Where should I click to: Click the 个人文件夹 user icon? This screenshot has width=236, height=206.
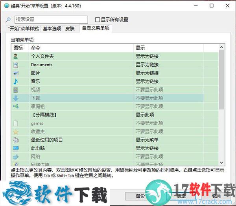tap(16, 57)
